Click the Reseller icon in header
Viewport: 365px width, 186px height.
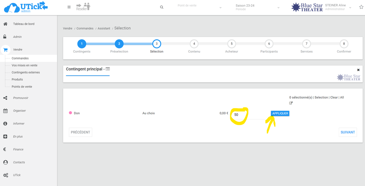[x=83, y=7]
